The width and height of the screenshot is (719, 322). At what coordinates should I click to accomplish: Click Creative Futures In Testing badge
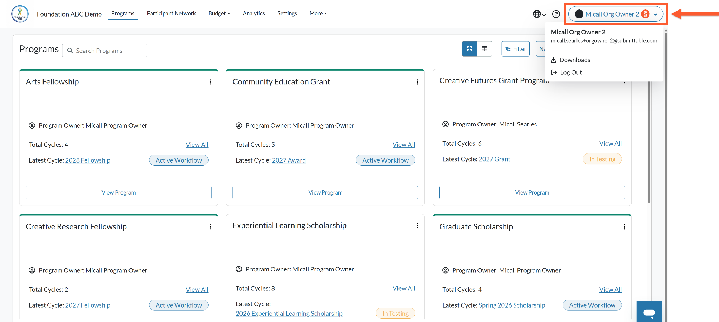pos(602,159)
